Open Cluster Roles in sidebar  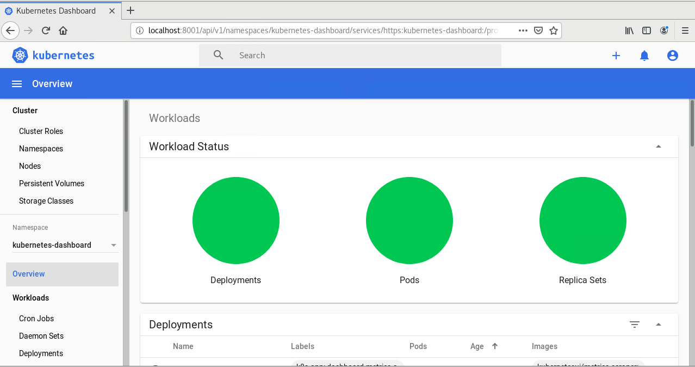pos(41,131)
